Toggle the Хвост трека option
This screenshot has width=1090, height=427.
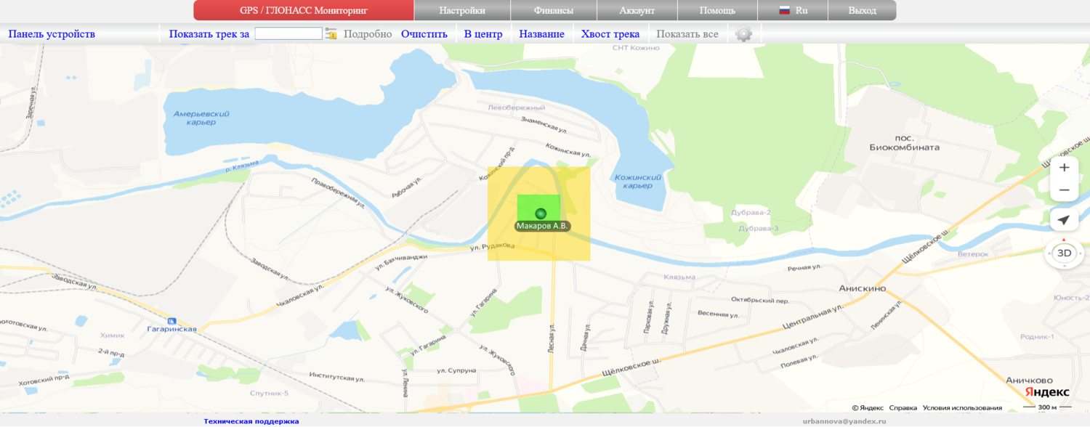click(x=610, y=33)
